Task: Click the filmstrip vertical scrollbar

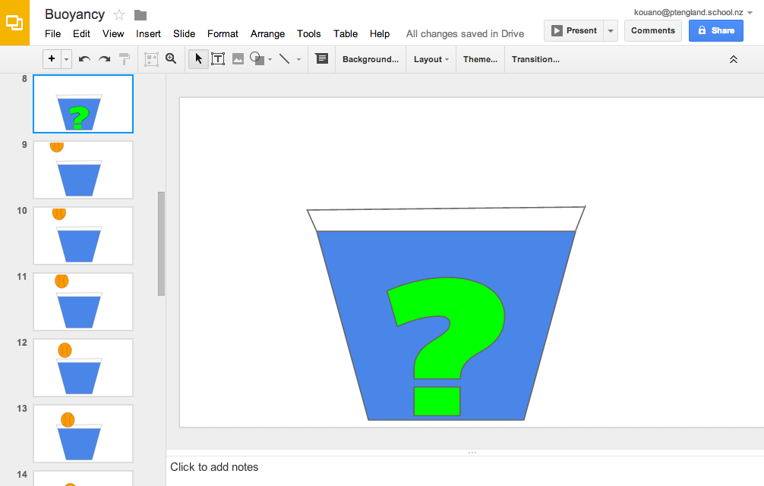Action: 161,243
